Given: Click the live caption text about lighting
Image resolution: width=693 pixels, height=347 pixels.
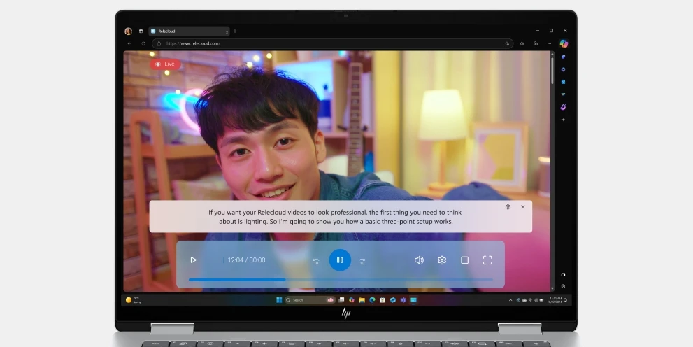Looking at the screenshot, I should (336, 217).
